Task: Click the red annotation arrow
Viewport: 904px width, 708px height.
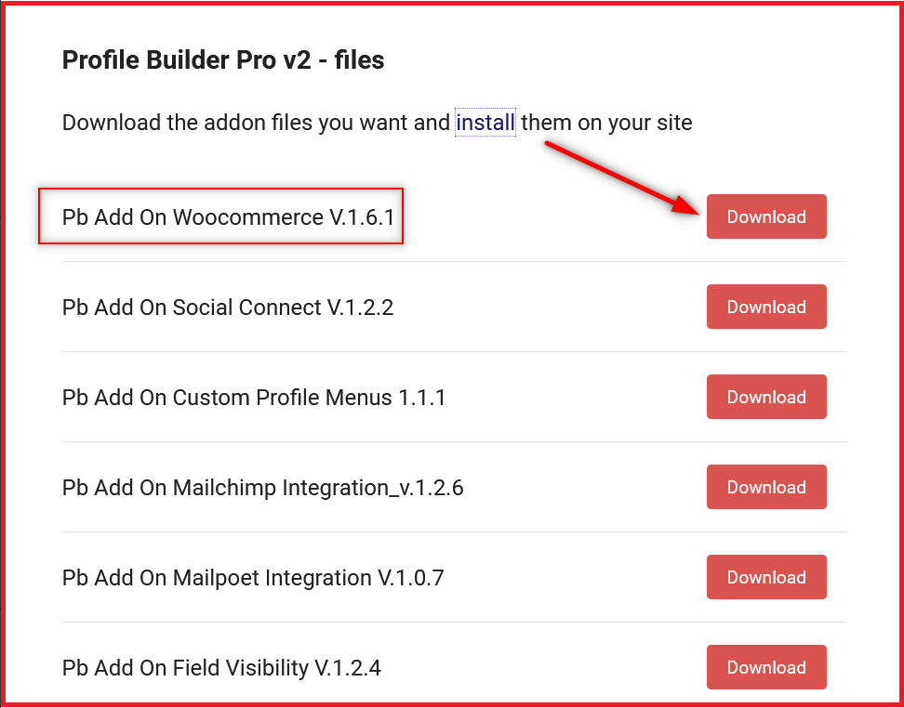Action: [x=621, y=178]
